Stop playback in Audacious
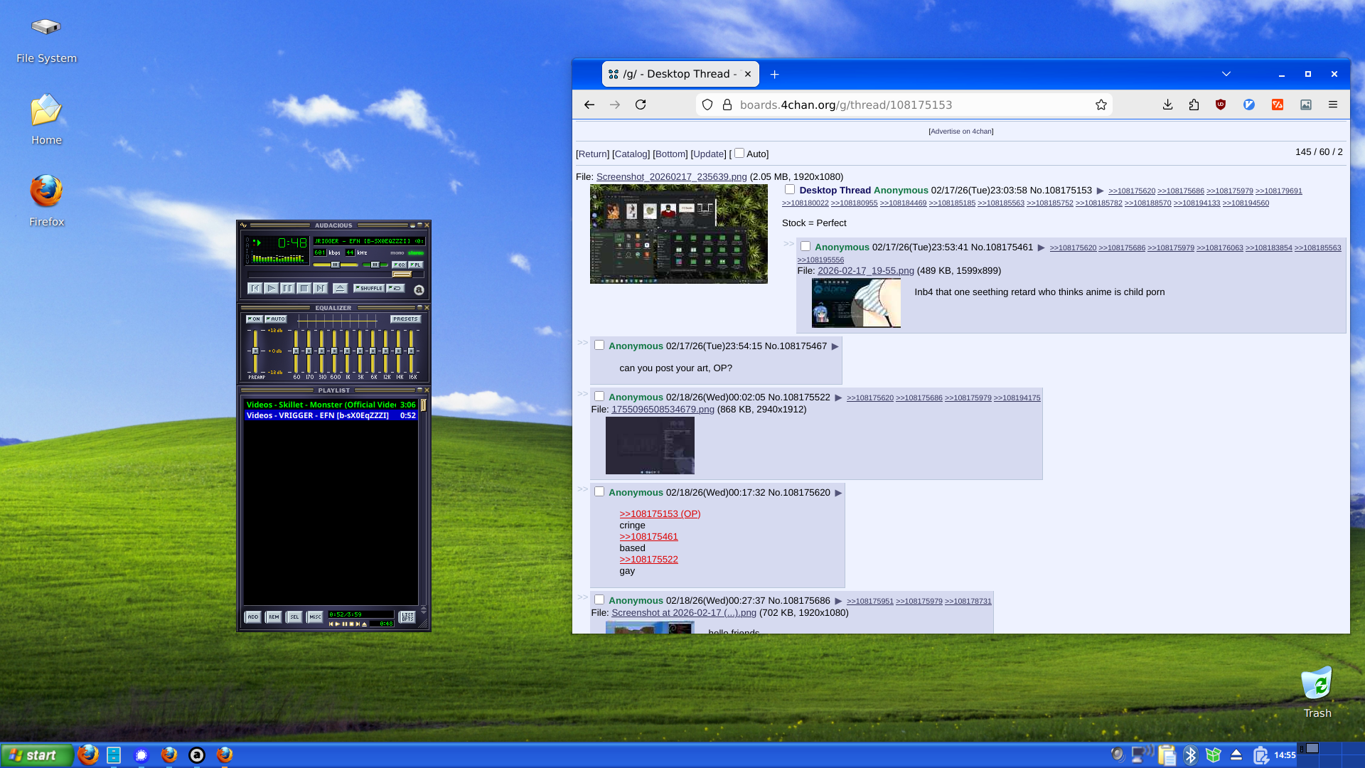Viewport: 1365px width, 768px height. [x=304, y=288]
